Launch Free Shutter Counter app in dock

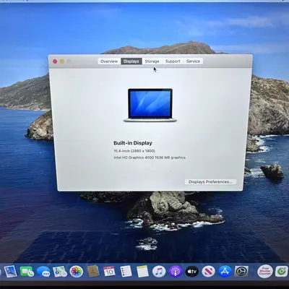pyautogui.click(x=265, y=272)
